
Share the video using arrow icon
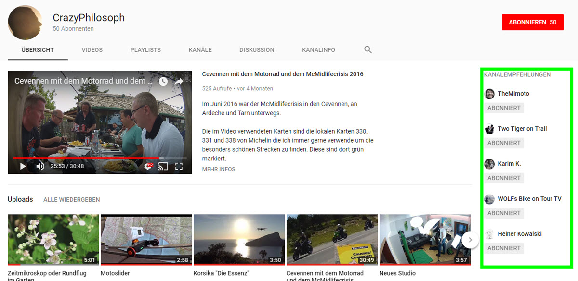(179, 81)
